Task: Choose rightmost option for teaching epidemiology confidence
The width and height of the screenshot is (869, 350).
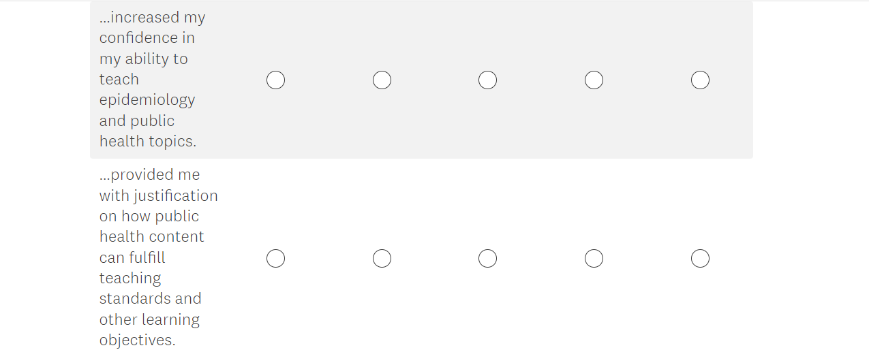Action: pyautogui.click(x=700, y=80)
